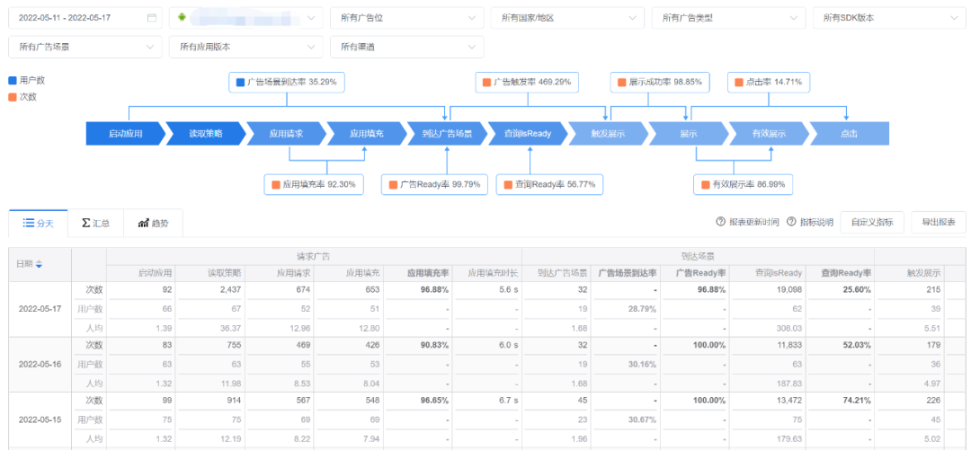Click the calendar icon in date range field
Viewport: 971px width, 450px height.
(151, 17)
